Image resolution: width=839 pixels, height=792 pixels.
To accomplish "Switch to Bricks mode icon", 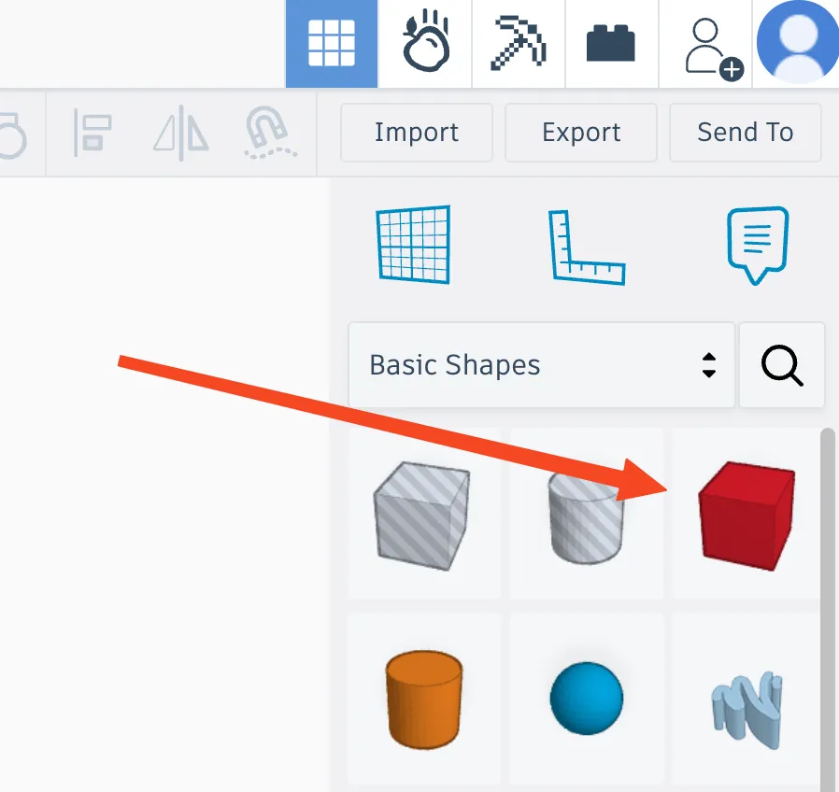I will tap(611, 43).
